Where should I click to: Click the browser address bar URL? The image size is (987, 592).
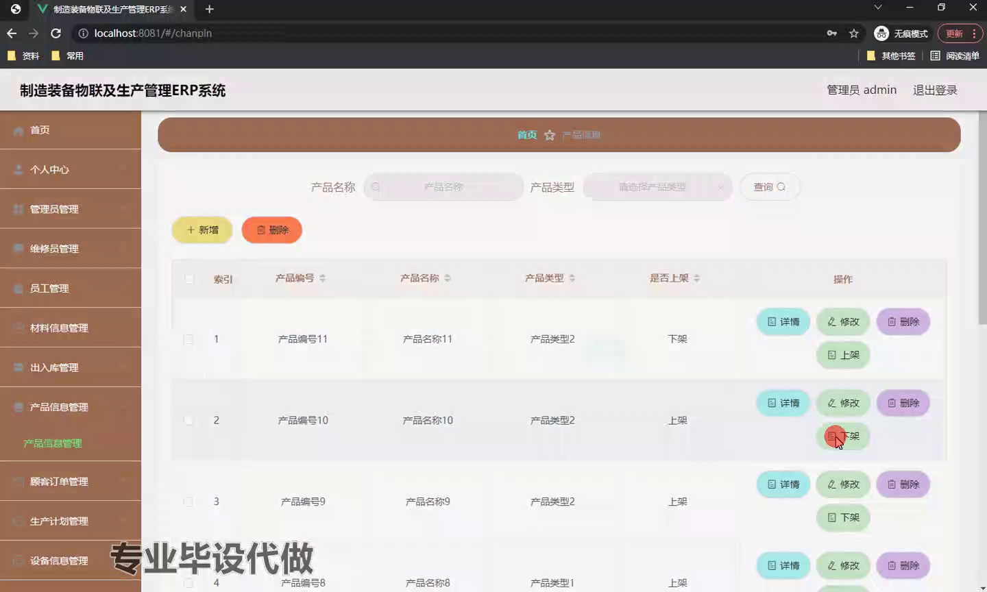click(x=153, y=33)
